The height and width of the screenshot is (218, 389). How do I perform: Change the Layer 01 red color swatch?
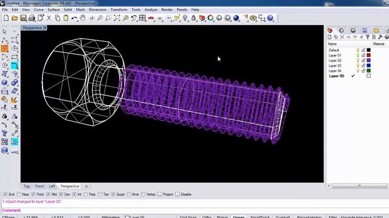[369, 55]
